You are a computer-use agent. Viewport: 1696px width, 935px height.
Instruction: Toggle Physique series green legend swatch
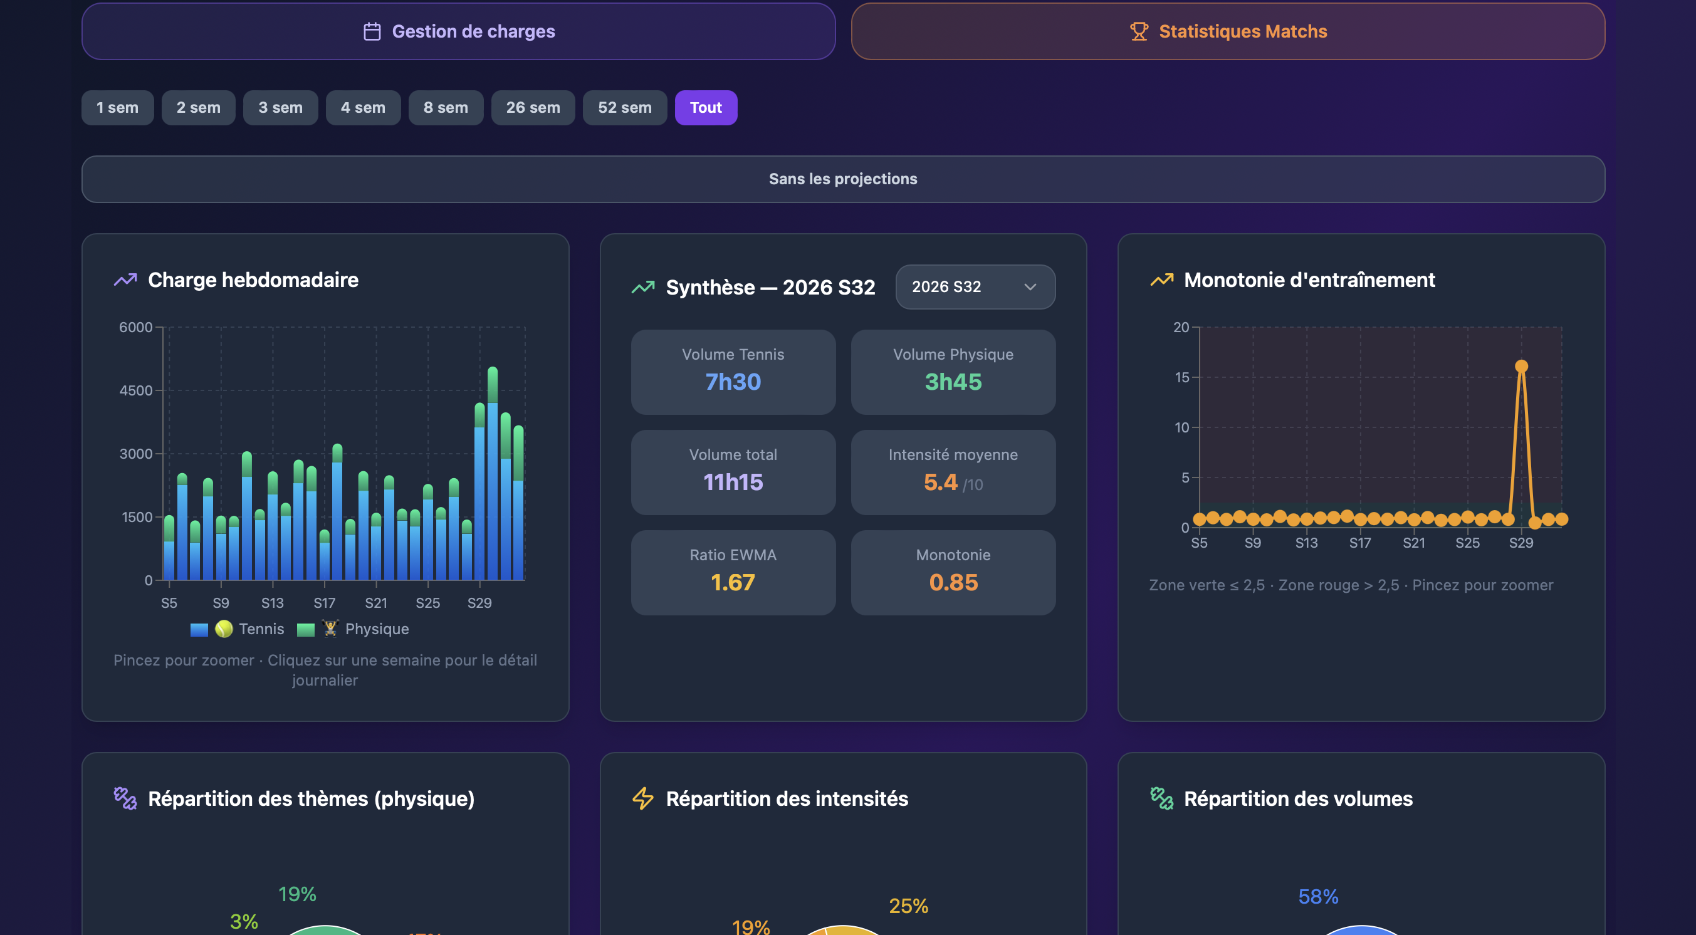coord(305,629)
